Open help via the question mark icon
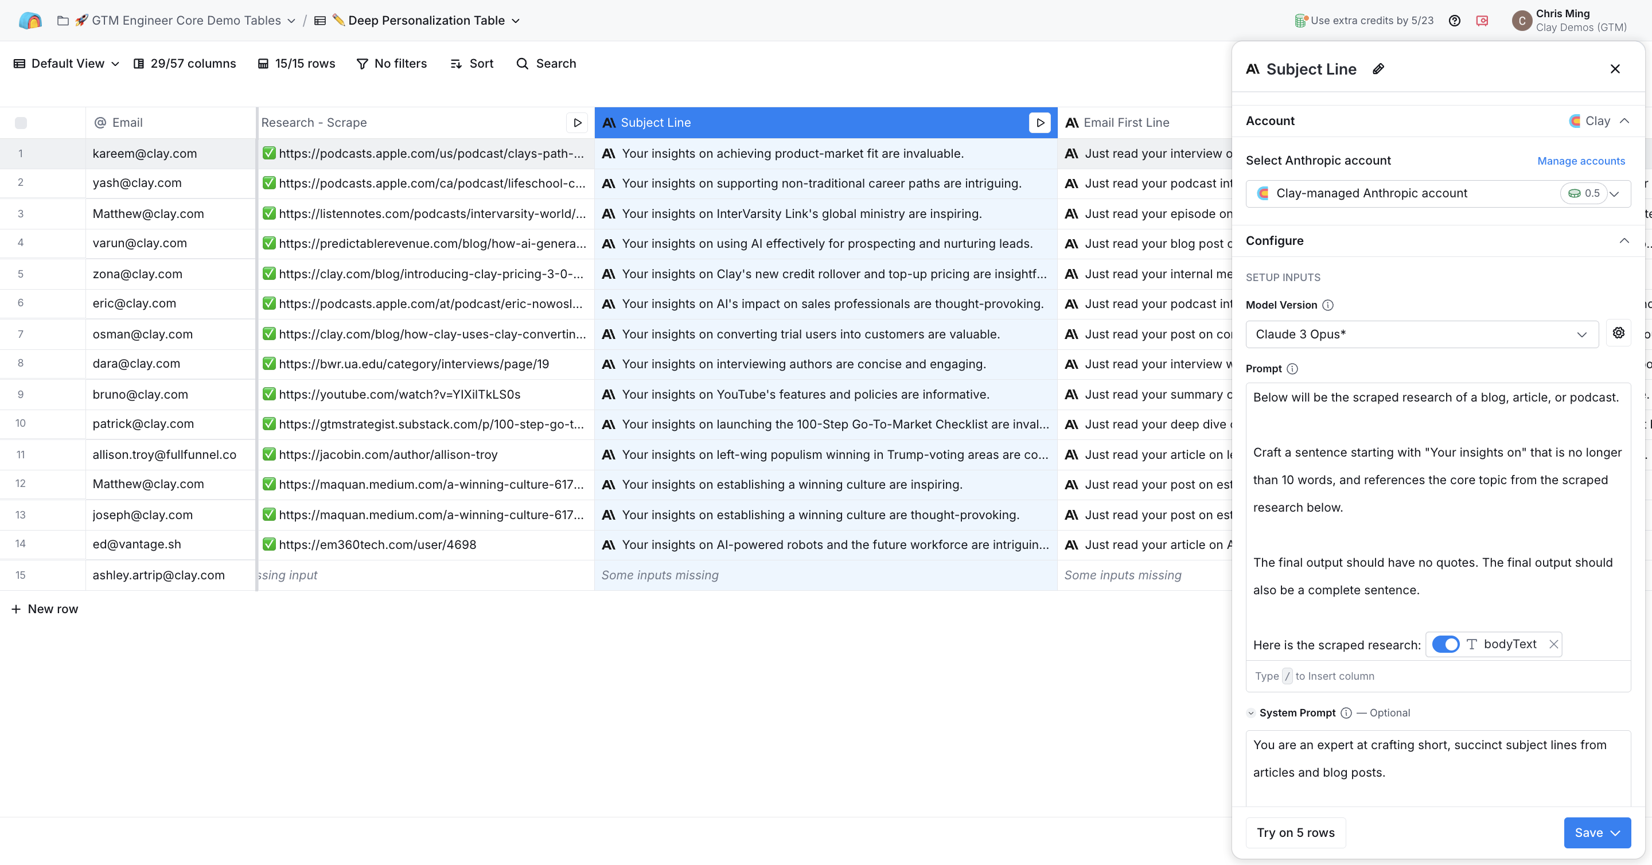The width and height of the screenshot is (1652, 865). click(1454, 20)
